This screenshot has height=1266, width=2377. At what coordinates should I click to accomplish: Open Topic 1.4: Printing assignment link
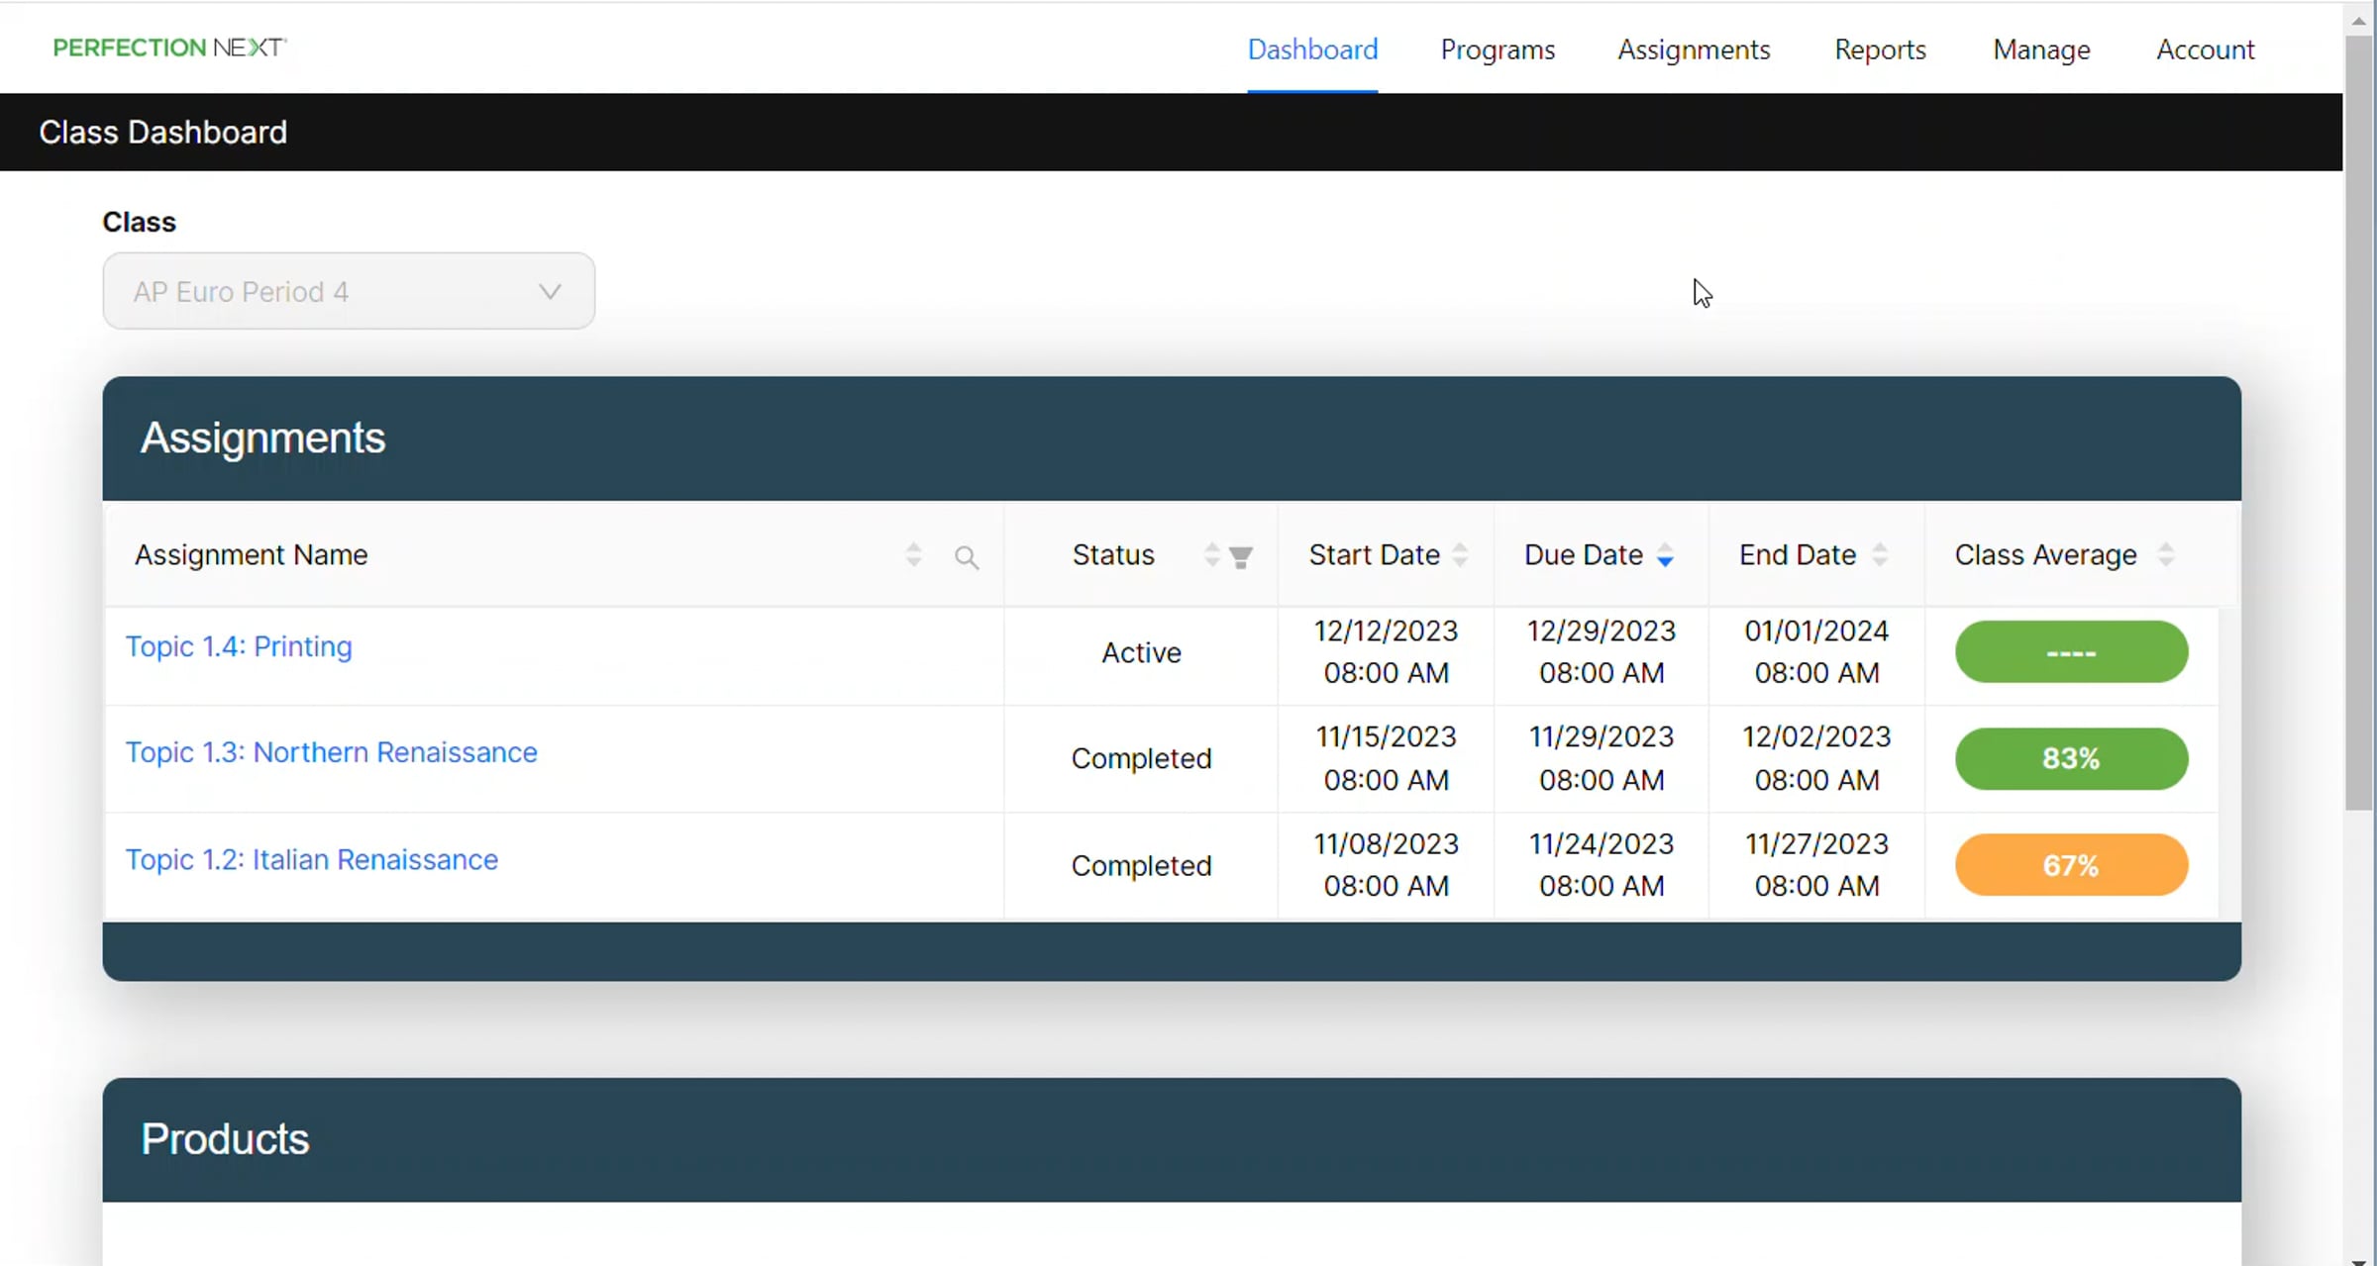(x=239, y=646)
